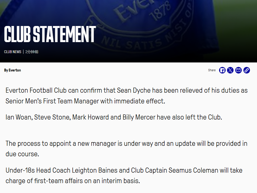Click the CLUB STATEMENT headline
This screenshot has width=257, height=193.
[x=50, y=34]
